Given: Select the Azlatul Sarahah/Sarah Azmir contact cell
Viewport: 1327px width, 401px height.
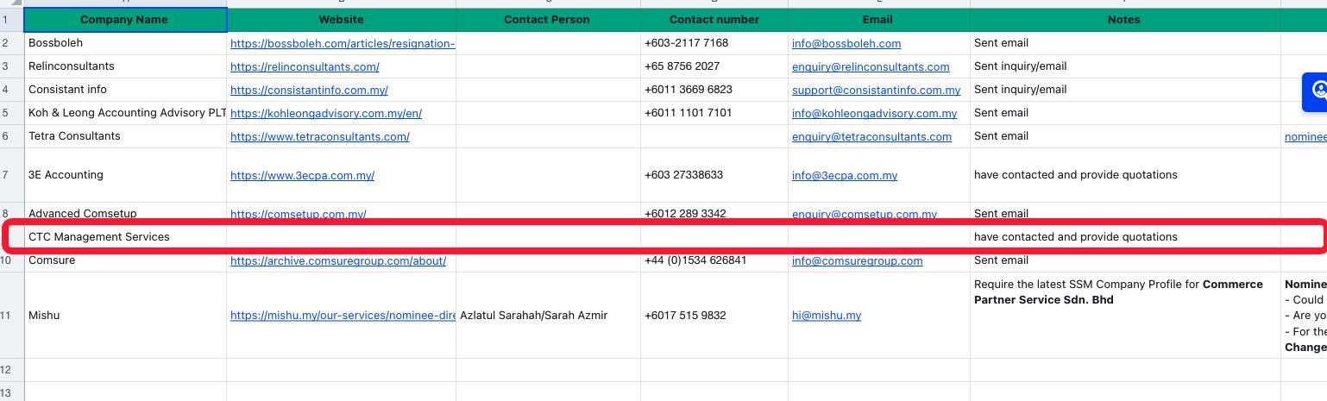Looking at the screenshot, I should [x=547, y=316].
